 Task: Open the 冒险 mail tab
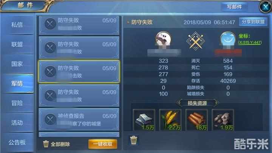17,103
